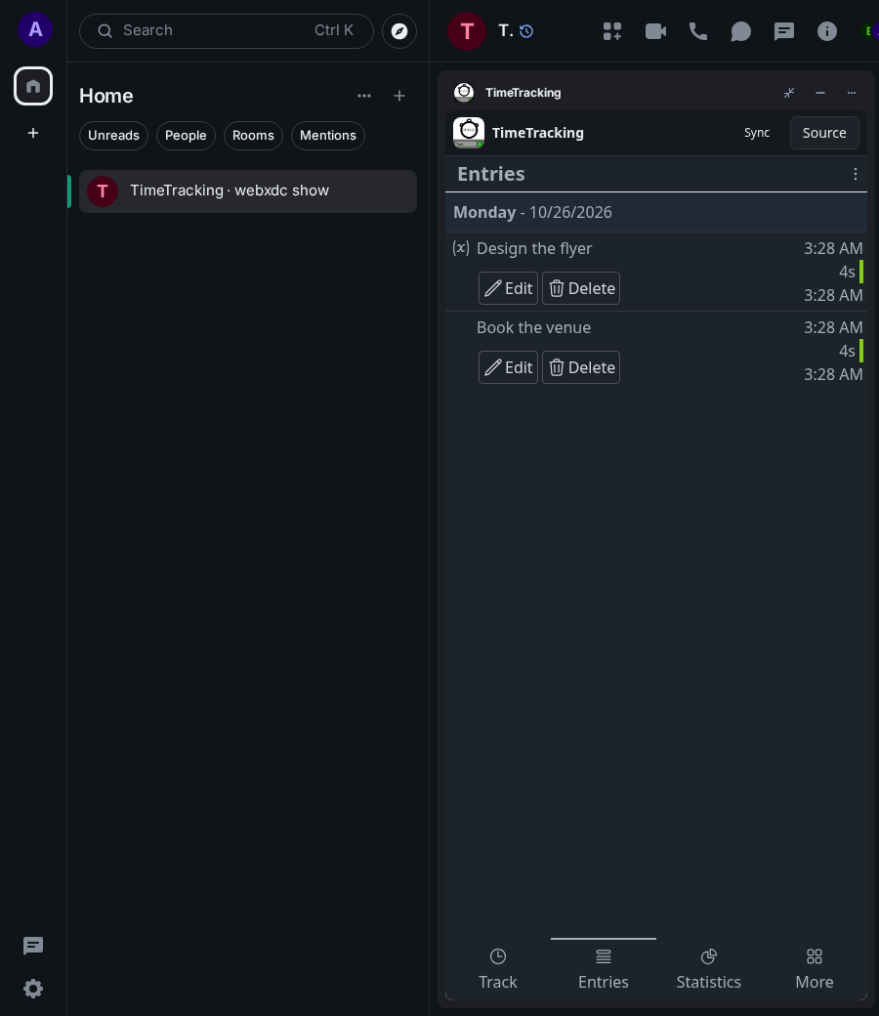Collapse the TimeTracking widget with arrows icon

[789, 93]
